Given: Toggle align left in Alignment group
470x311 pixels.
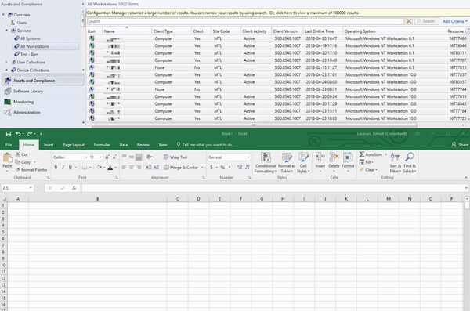Looking at the screenshot, I should click(124, 168).
